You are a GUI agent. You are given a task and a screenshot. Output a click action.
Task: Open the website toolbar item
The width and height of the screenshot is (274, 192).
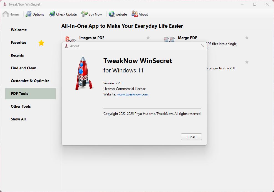pyautogui.click(x=118, y=14)
